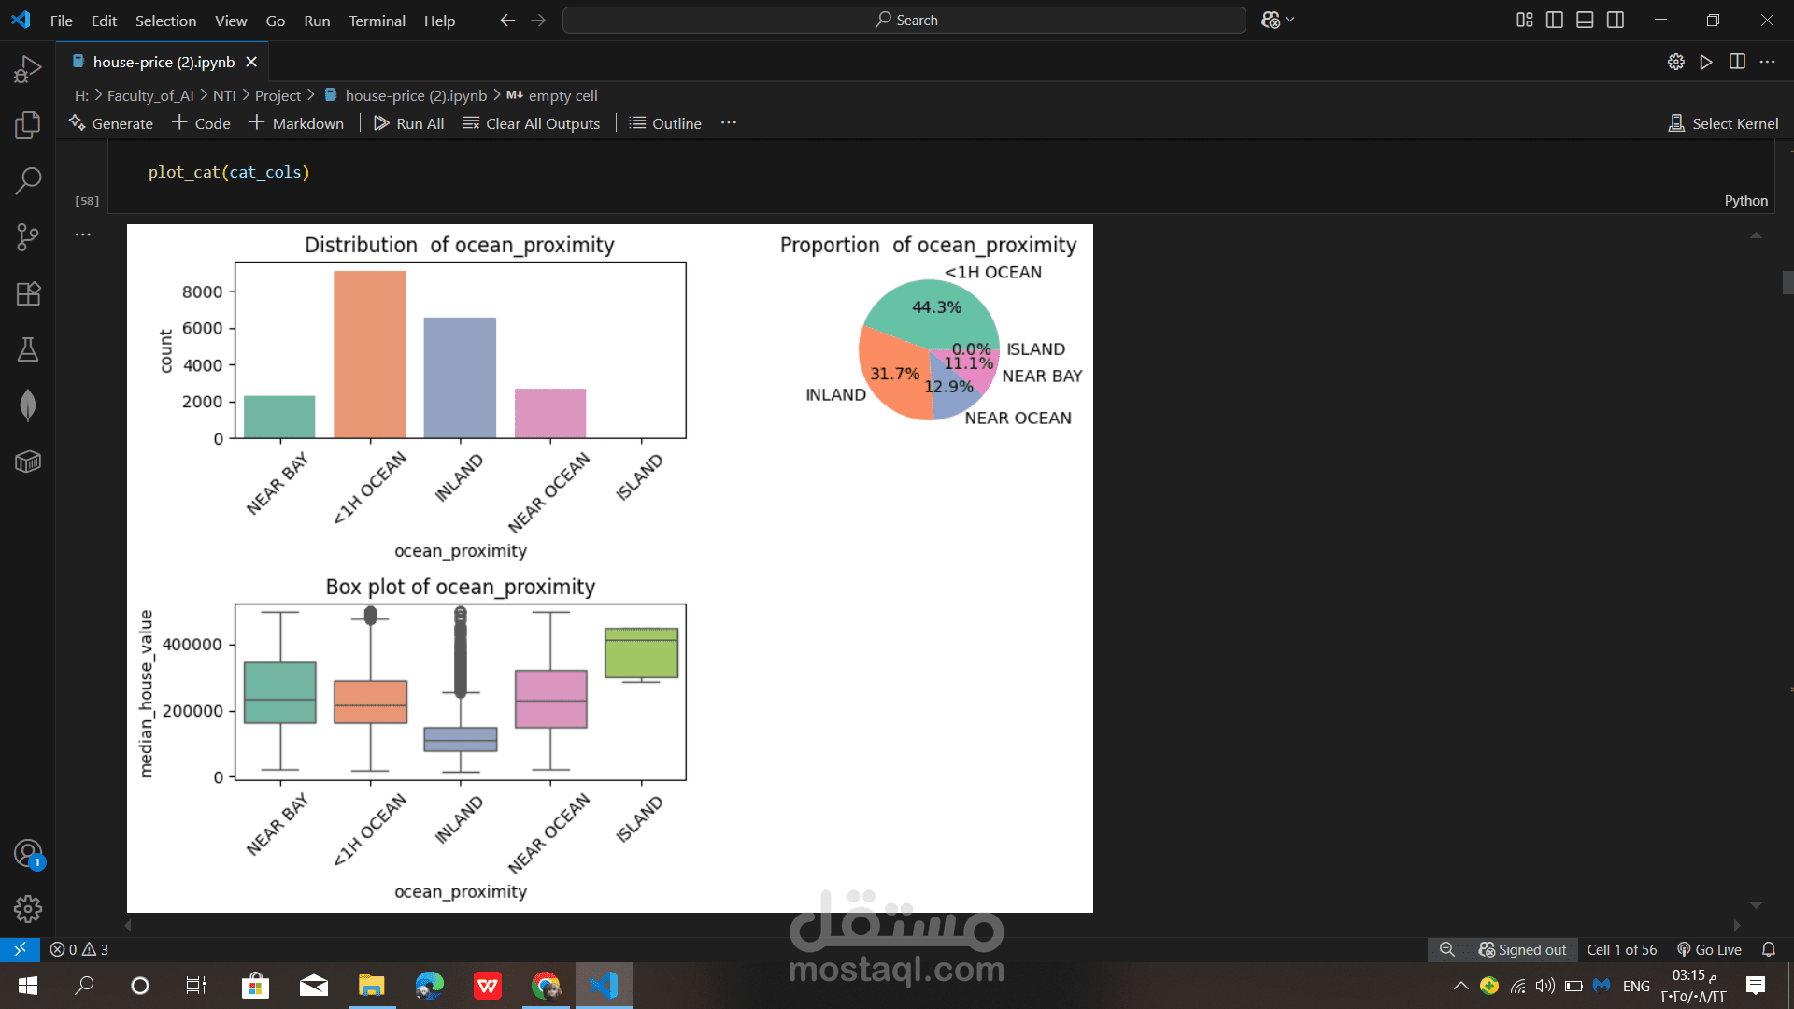1794x1009 pixels.
Task: Open the Source Control sidebar icon
Action: coord(28,237)
